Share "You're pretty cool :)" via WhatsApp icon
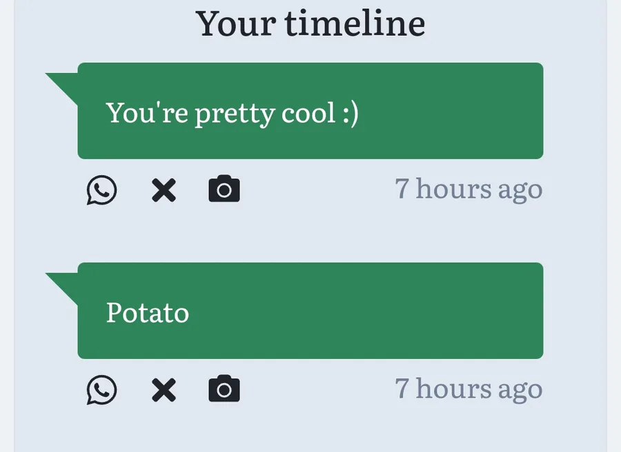This screenshot has width=621, height=452. pyautogui.click(x=102, y=189)
